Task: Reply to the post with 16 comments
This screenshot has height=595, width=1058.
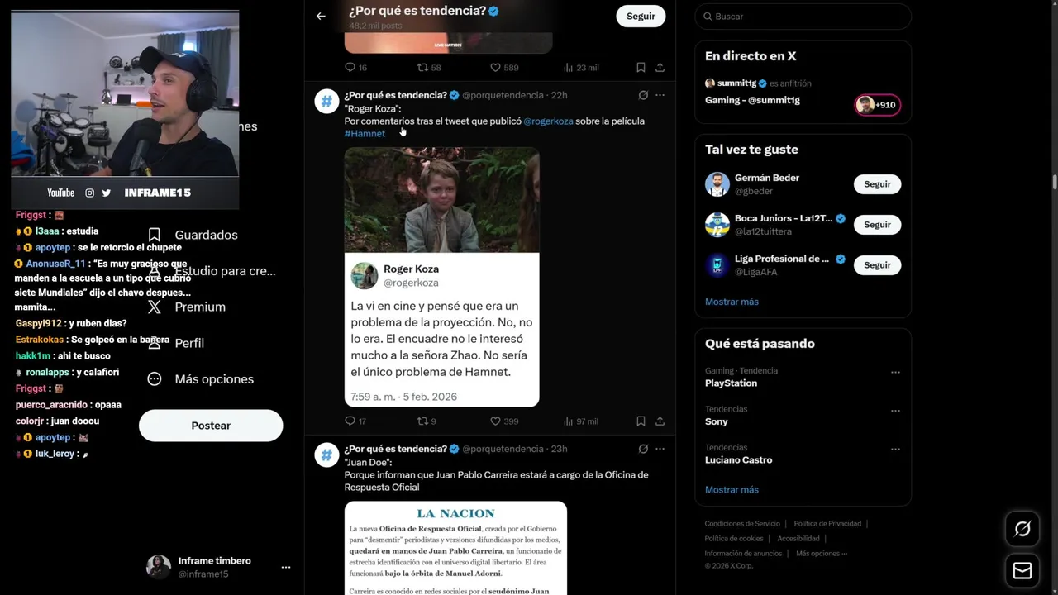Action: [x=355, y=68]
